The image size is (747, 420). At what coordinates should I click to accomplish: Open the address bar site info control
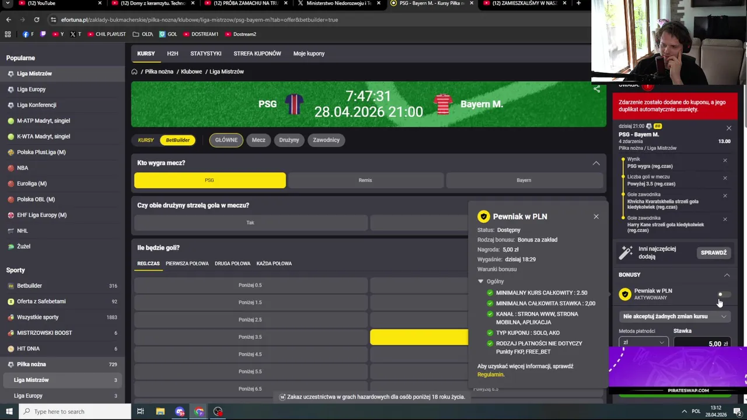(x=53, y=19)
